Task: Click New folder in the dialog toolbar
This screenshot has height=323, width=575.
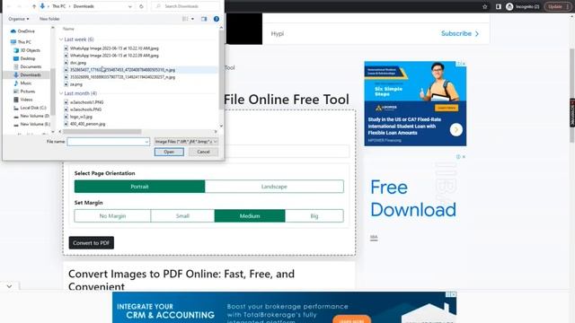Action: tap(49, 19)
